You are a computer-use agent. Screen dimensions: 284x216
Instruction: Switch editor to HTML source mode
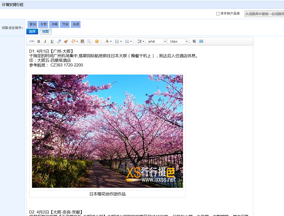click(x=32, y=41)
